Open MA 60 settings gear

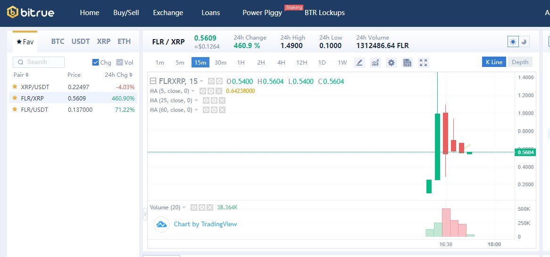click(214, 110)
